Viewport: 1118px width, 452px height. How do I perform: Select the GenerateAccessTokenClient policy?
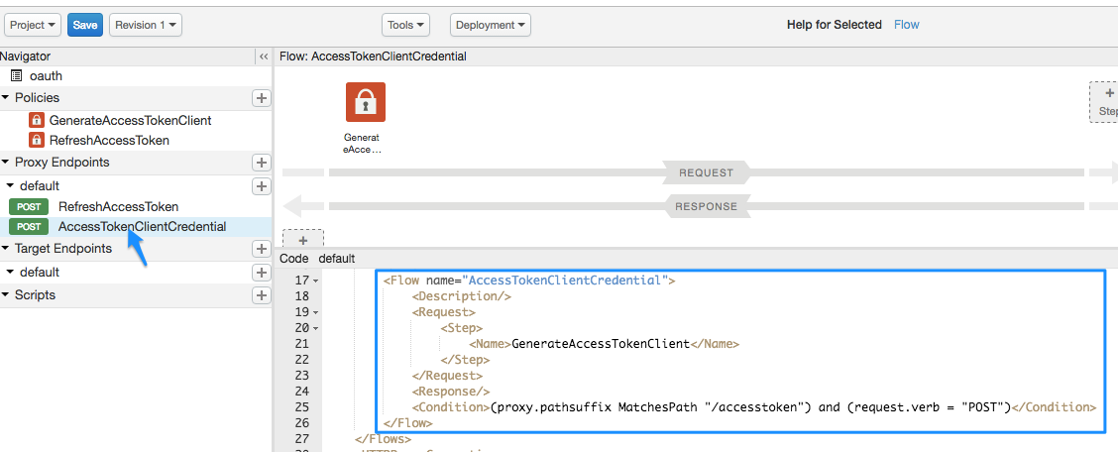[130, 120]
